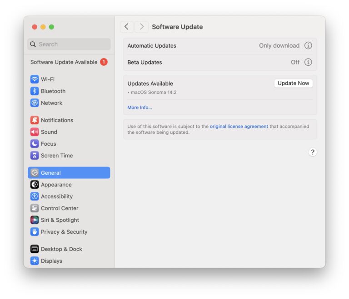
Task: Open Appearance settings pane
Action: click(x=56, y=185)
